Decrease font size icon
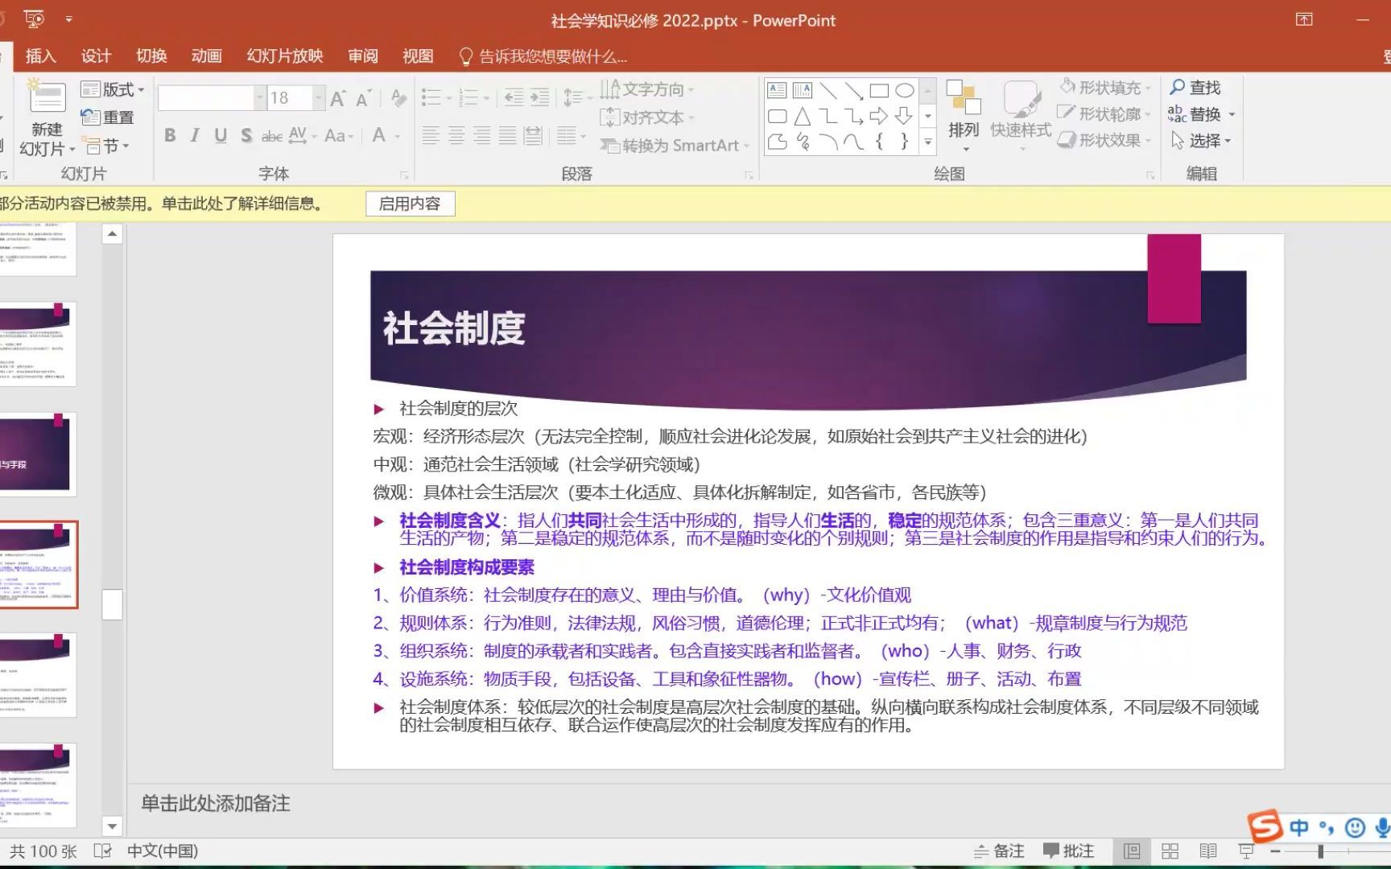This screenshot has width=1391, height=869. coord(364,98)
